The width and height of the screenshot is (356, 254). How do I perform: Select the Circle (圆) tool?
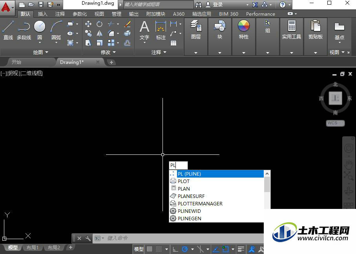click(40, 27)
